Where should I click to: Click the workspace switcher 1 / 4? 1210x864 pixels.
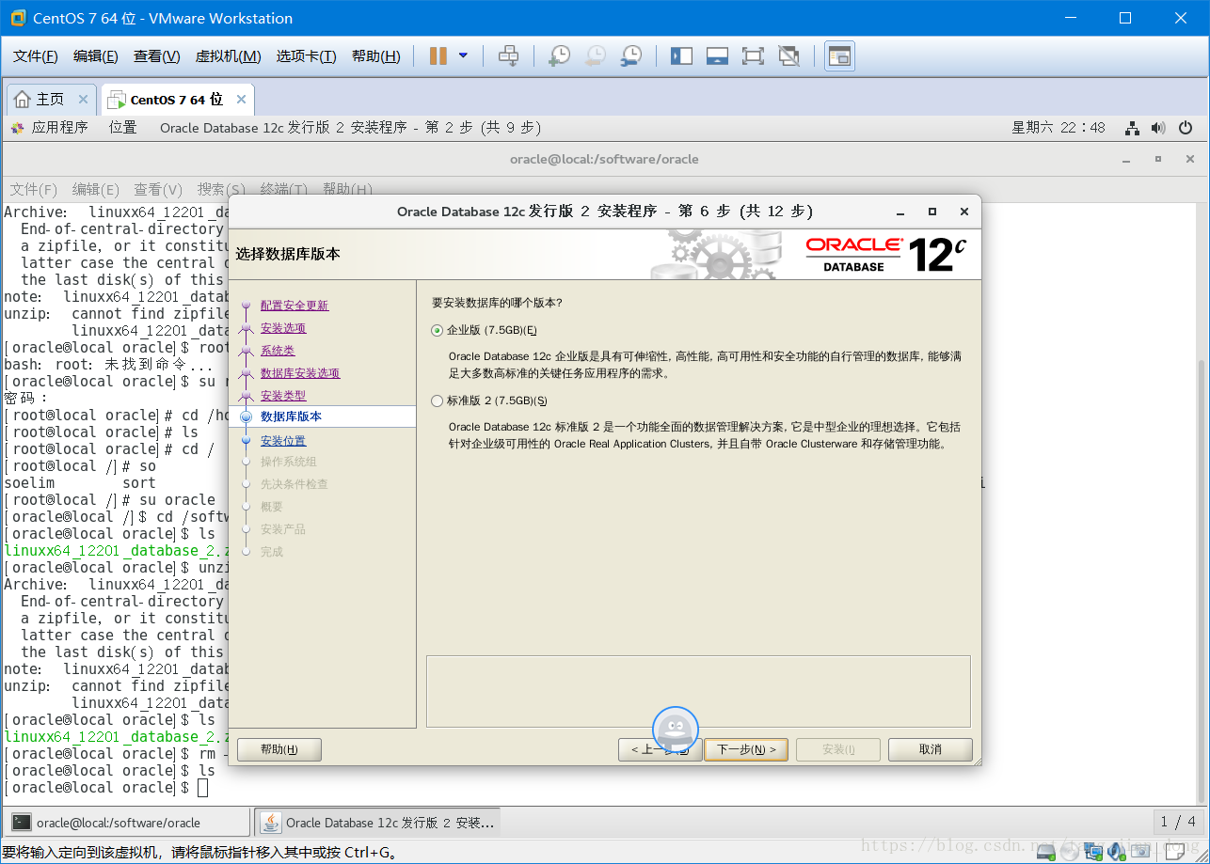point(1179,822)
